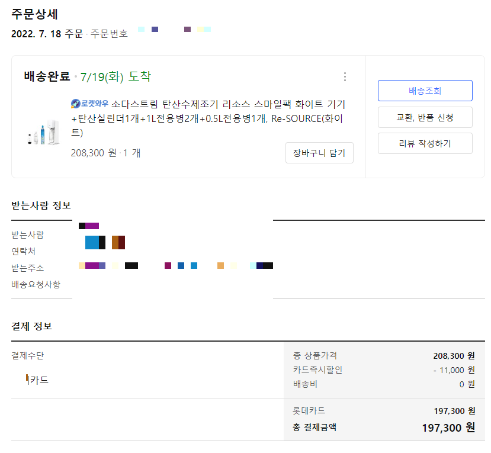
Task: Select the - 11,000 원 discount value
Action: (454, 370)
